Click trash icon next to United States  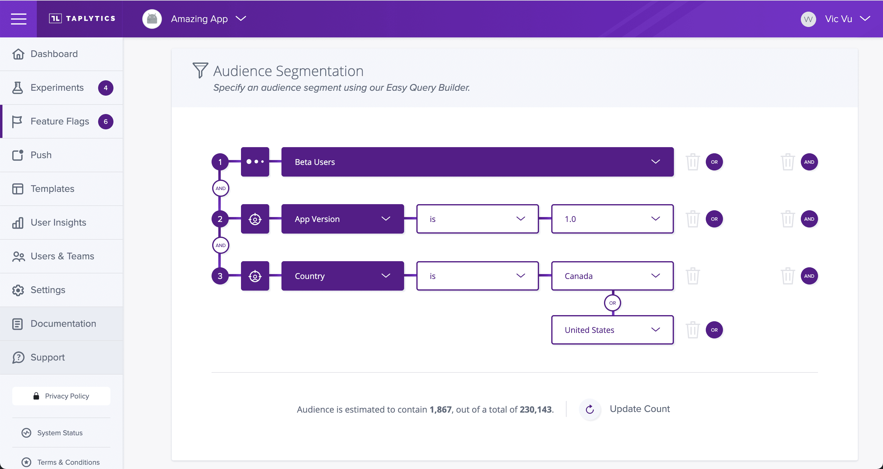(x=692, y=330)
